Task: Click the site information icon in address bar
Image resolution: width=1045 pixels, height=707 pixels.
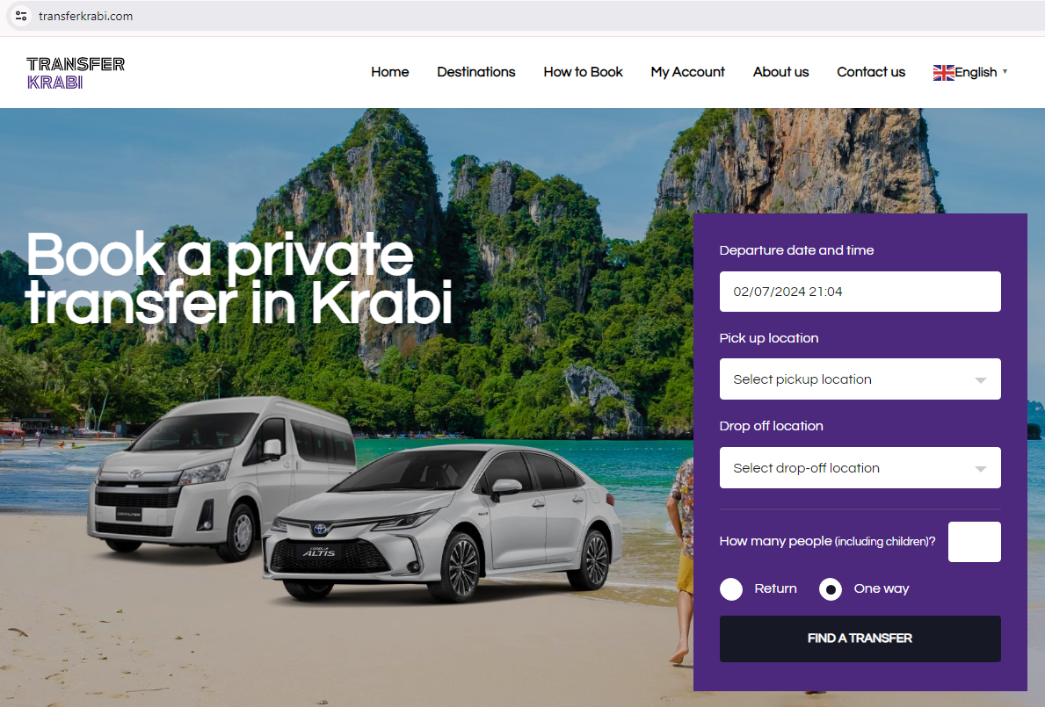Action: tap(21, 15)
